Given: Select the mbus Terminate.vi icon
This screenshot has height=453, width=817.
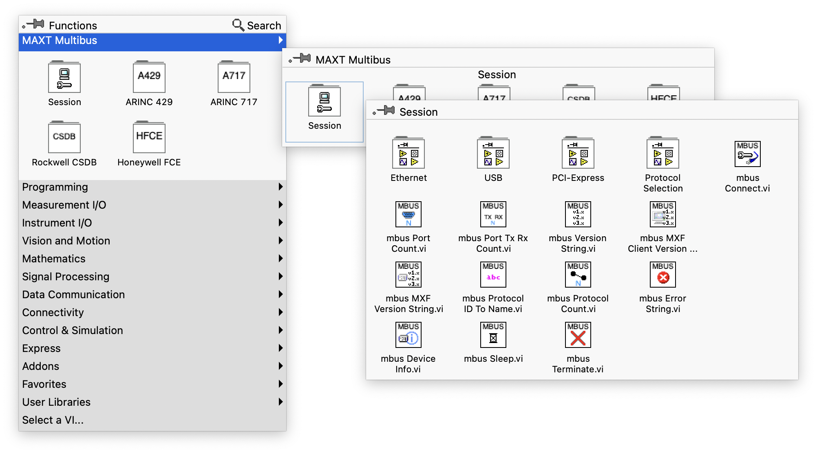Looking at the screenshot, I should pos(578,335).
